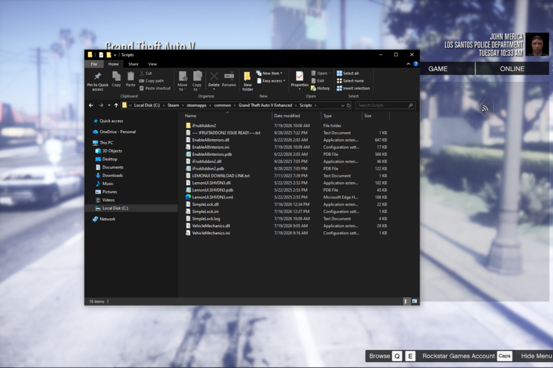
Task: Open recent locations dropdown arrow
Action: click(x=109, y=106)
